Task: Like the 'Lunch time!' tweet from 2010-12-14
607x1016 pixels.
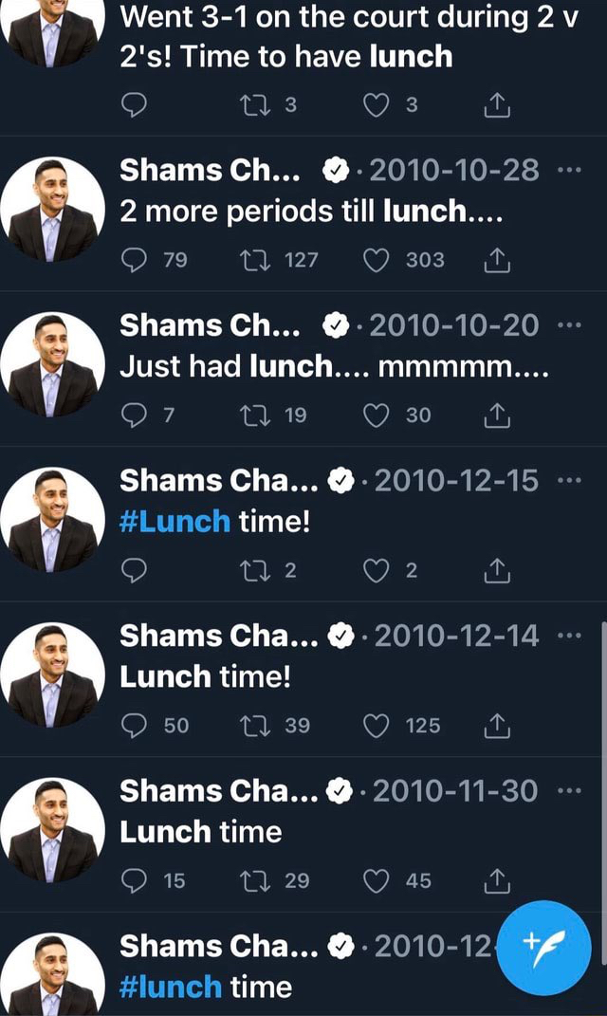Action: tap(377, 726)
